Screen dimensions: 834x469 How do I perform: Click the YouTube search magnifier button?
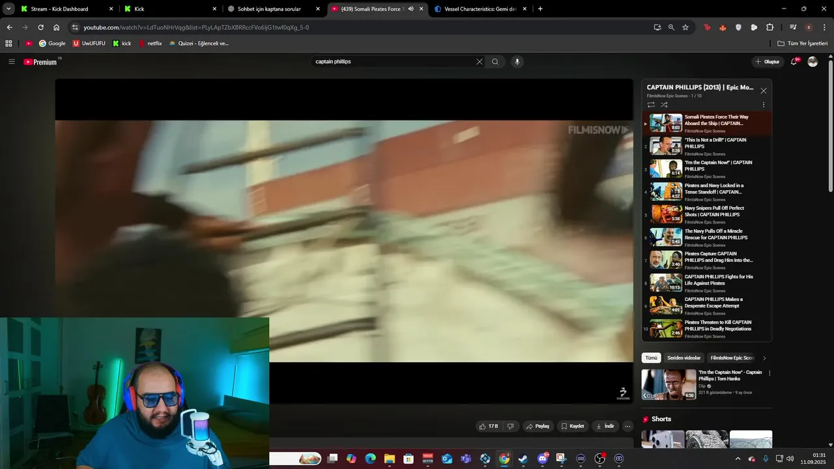click(495, 62)
